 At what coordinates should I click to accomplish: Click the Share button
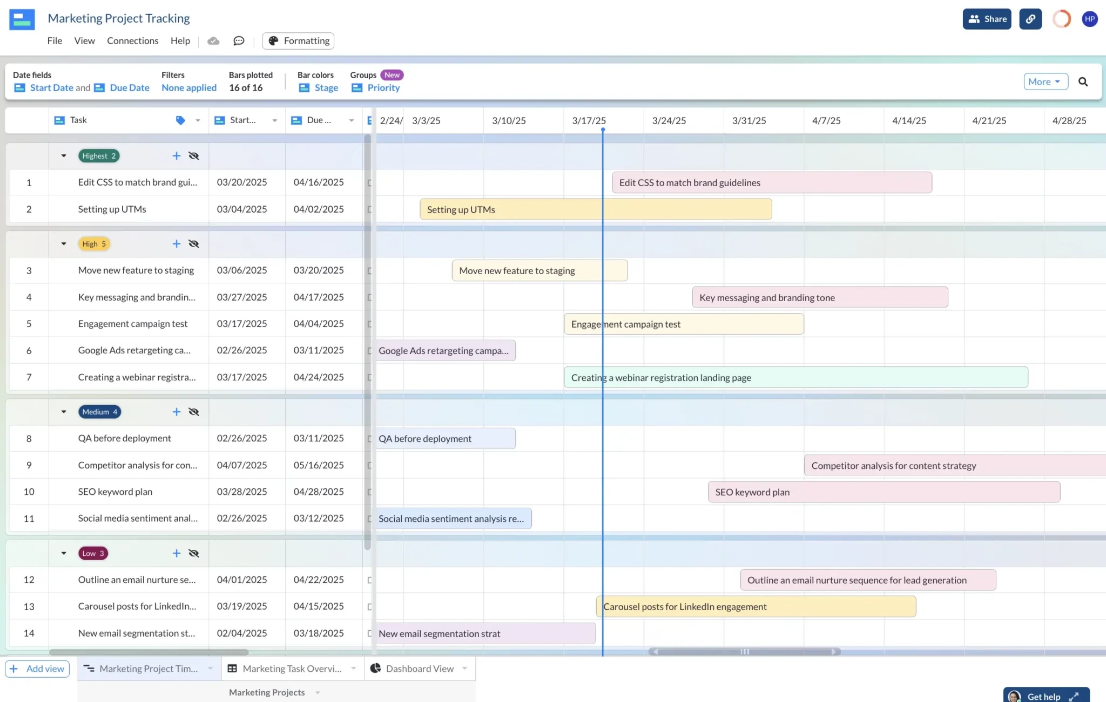(x=987, y=19)
